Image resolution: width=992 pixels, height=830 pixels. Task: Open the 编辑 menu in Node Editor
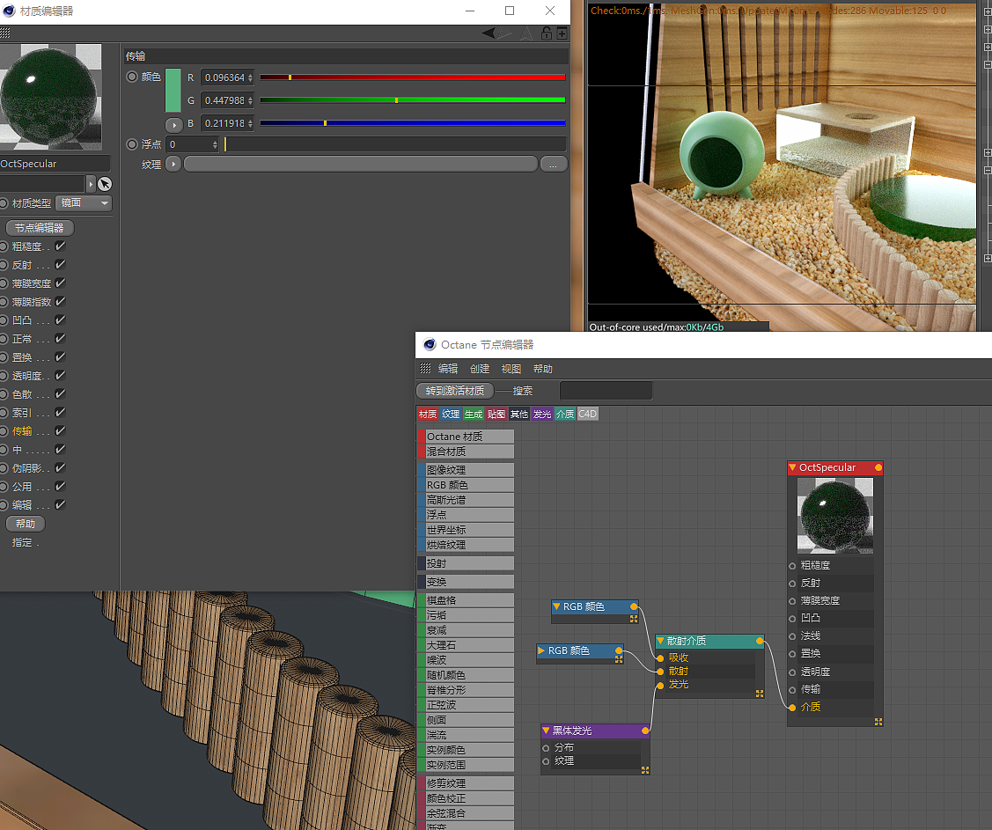(x=448, y=369)
